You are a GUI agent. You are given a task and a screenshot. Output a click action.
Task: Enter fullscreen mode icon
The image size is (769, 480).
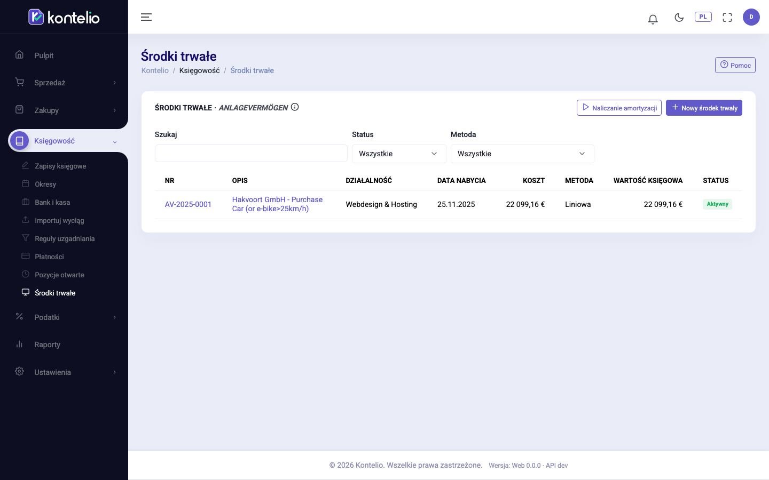[727, 17]
